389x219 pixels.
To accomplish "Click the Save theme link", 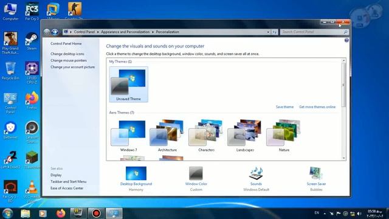I will click(284, 107).
